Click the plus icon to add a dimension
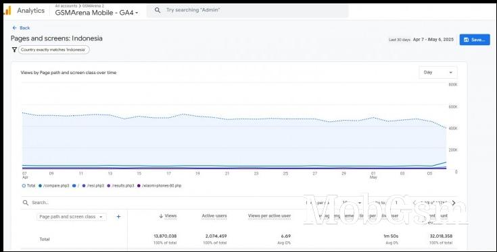Image resolution: width=497 pixels, height=252 pixels. click(x=118, y=217)
